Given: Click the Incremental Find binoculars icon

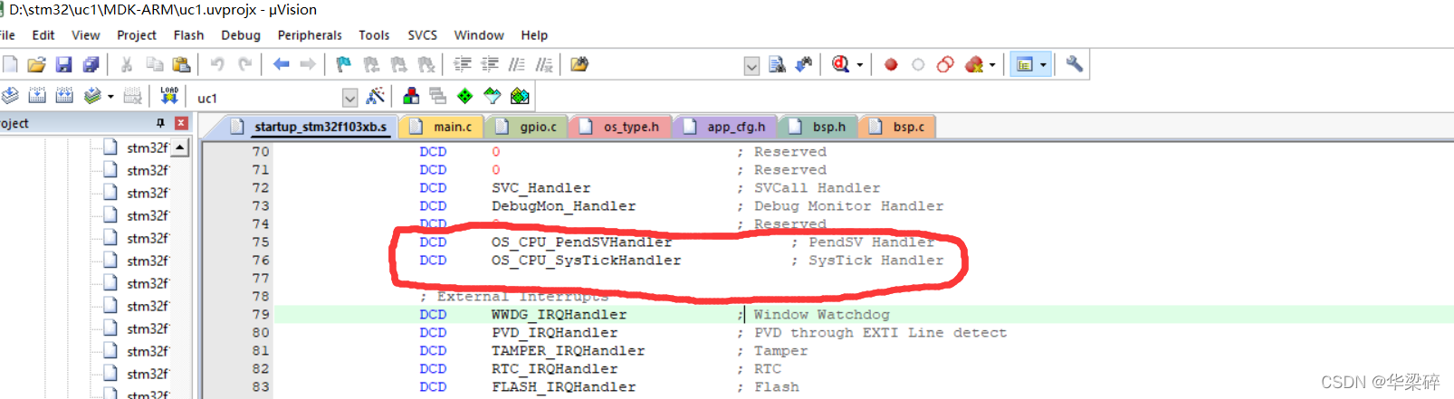Looking at the screenshot, I should pyautogui.click(x=803, y=64).
